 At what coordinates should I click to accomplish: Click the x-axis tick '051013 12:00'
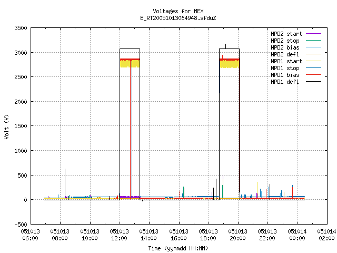point(120,235)
